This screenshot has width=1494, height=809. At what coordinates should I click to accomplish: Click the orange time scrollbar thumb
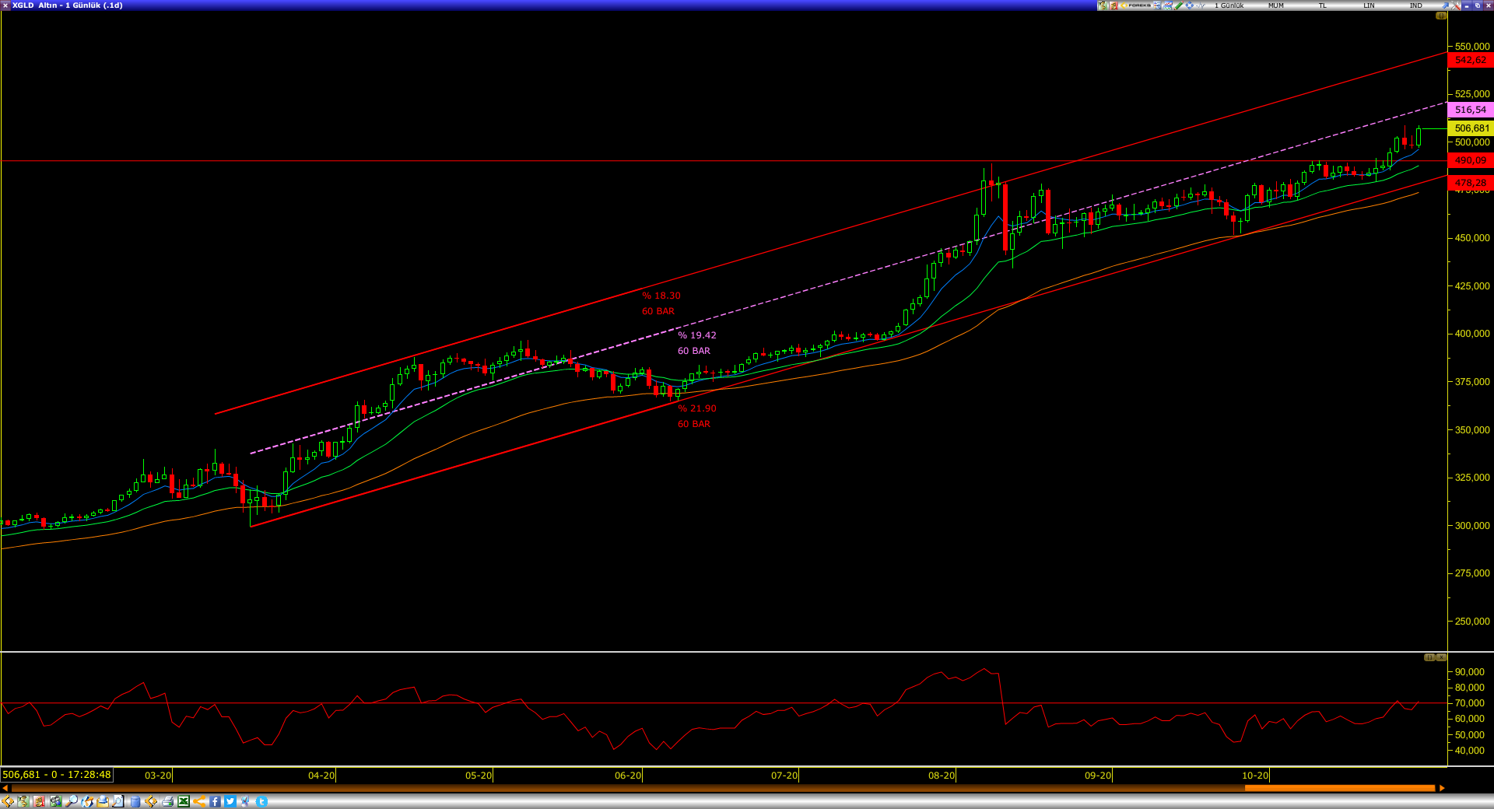pos(1338,788)
